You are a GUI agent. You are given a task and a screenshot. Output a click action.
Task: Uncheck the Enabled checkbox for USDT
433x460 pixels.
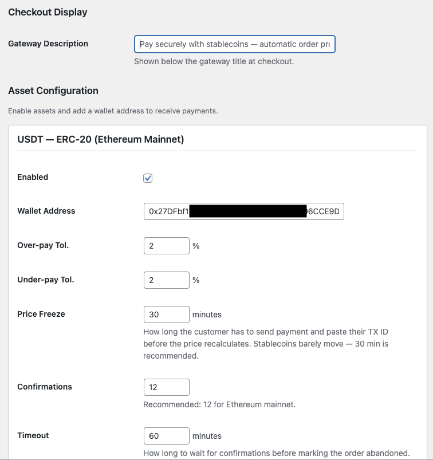148,178
